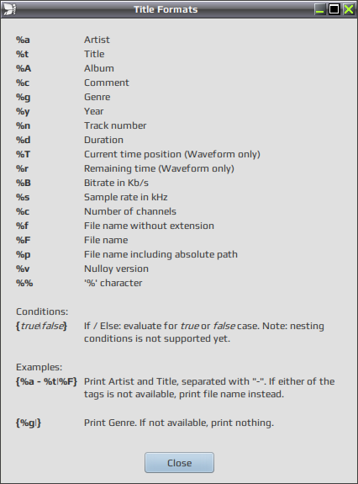Click the Nulloy version description
Screen dimensions: 358x484
coord(116,269)
